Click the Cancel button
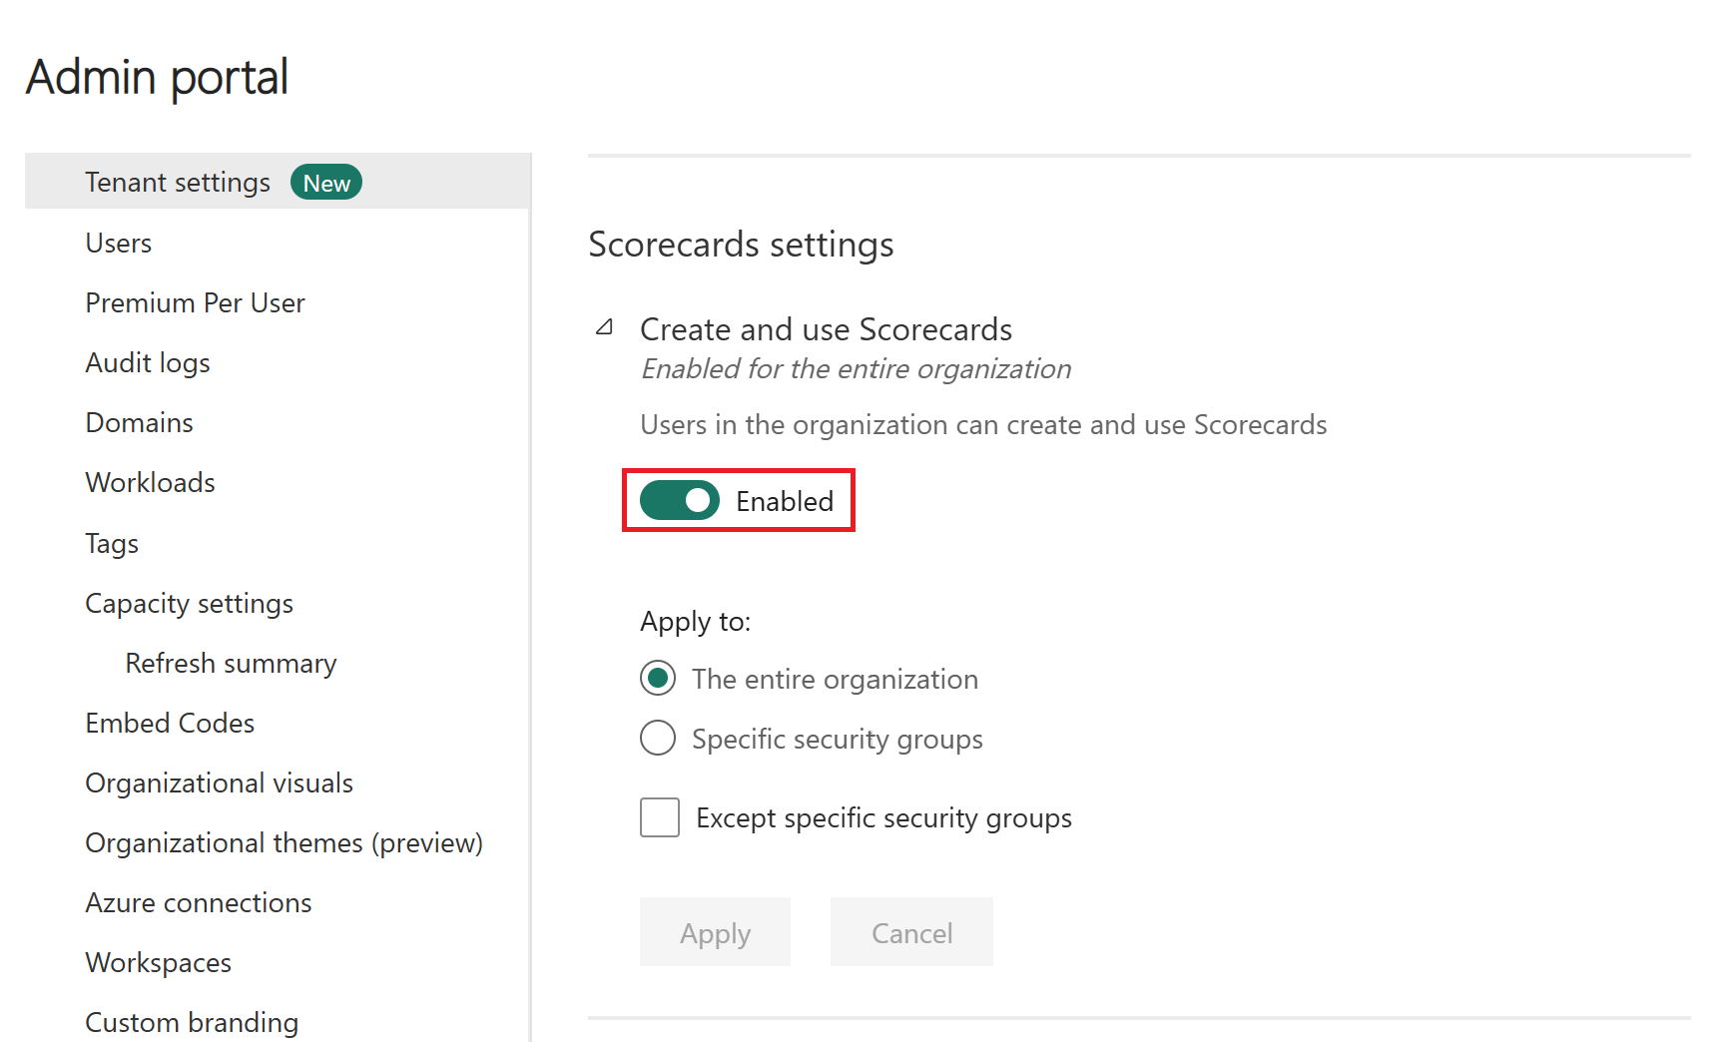The width and height of the screenshot is (1735, 1042). tap(911, 932)
